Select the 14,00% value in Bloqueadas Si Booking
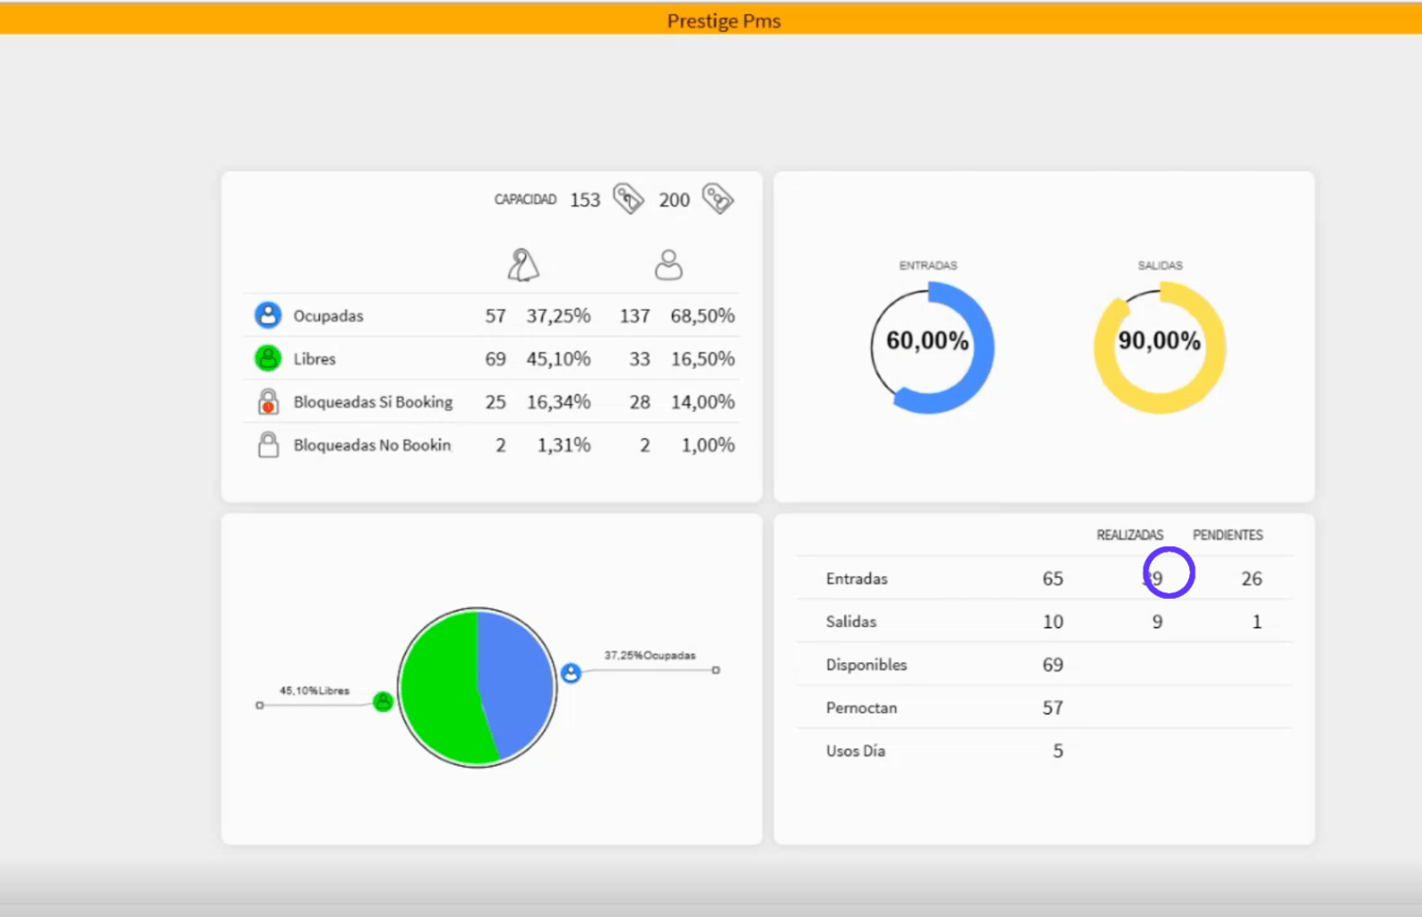Viewport: 1422px width, 917px height. [702, 403]
